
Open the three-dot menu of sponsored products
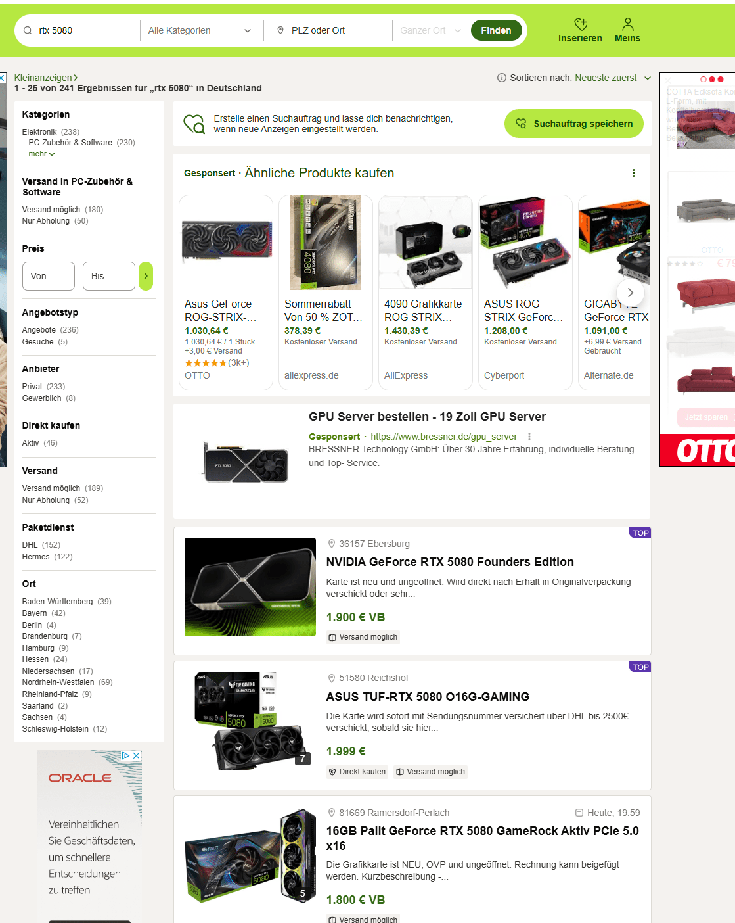point(634,173)
